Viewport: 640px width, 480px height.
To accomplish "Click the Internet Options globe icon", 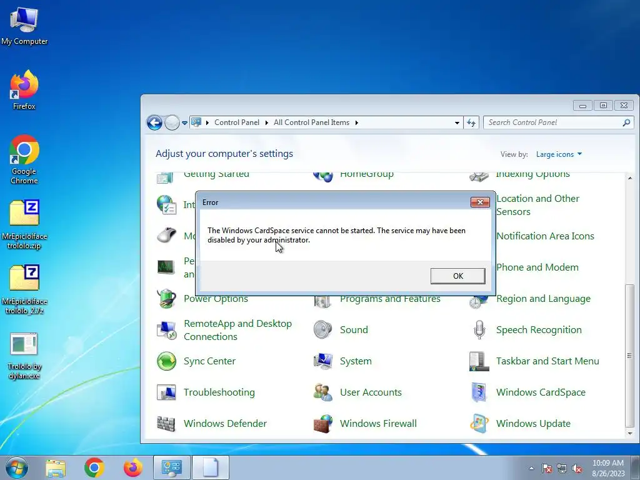I will pos(166,204).
